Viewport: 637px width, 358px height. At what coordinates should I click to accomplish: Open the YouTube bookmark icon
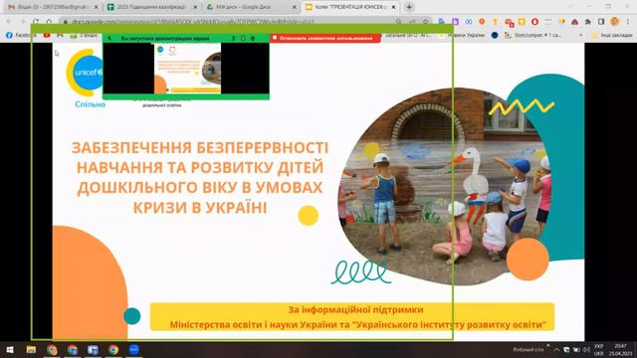(x=47, y=36)
